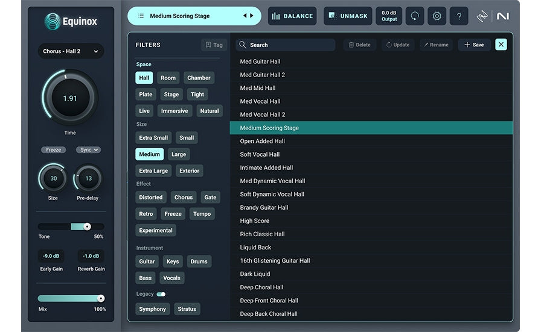Click the Pre-delay knob
The image size is (541, 332).
point(88,178)
